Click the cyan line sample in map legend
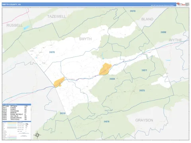 click(x=12, y=125)
